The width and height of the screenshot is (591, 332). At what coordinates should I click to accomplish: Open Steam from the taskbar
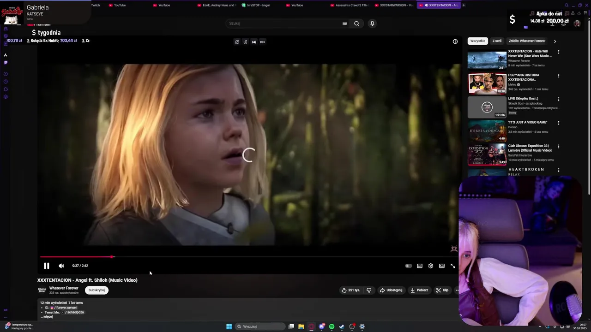point(342,326)
